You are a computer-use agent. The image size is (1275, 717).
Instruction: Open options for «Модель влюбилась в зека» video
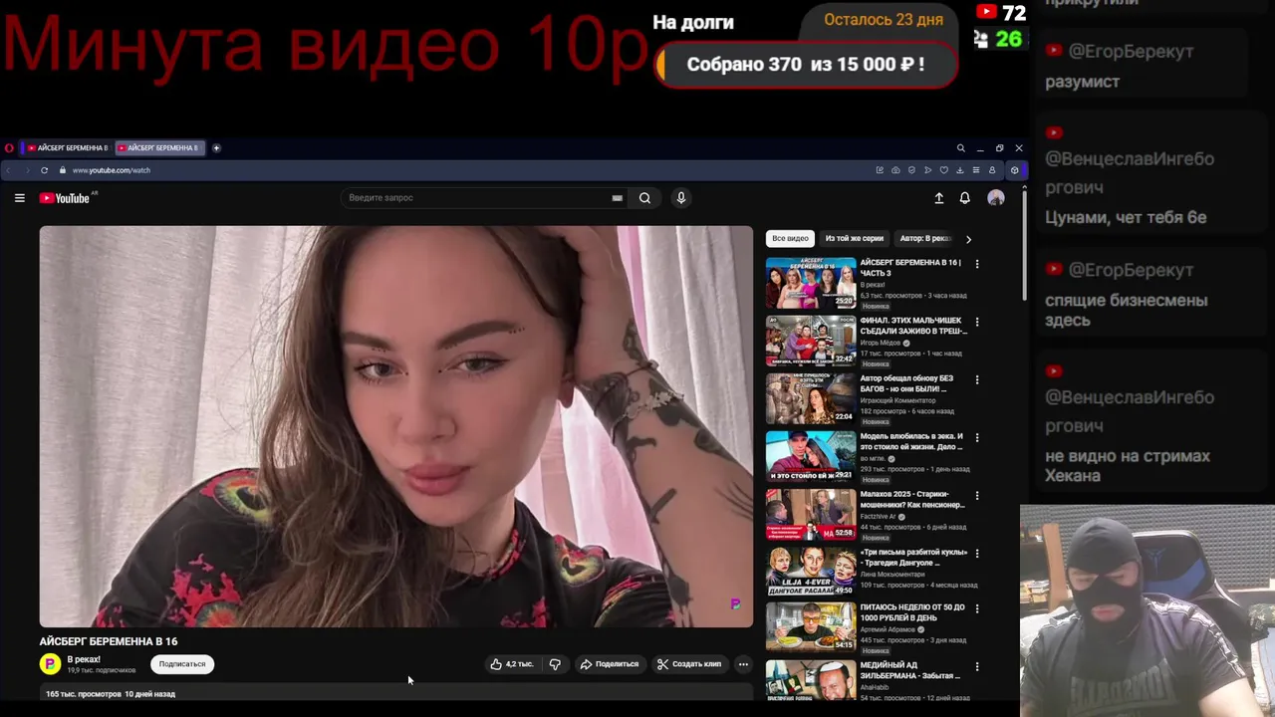point(977,437)
